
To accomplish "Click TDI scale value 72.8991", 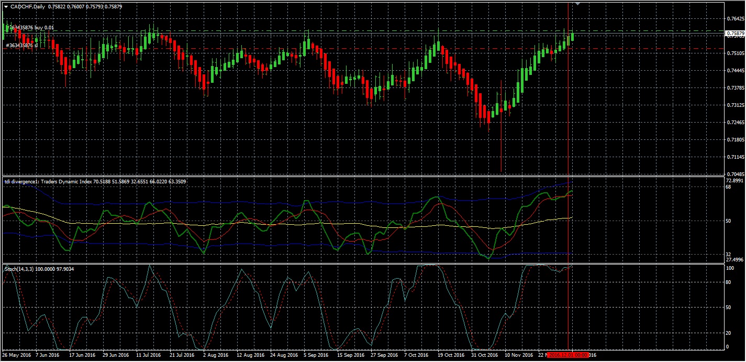I will 735,180.
